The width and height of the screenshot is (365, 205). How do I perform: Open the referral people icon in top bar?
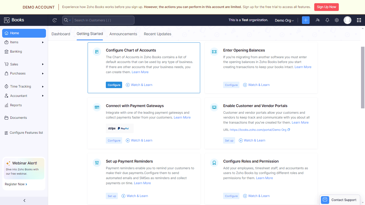pyautogui.click(x=318, y=20)
